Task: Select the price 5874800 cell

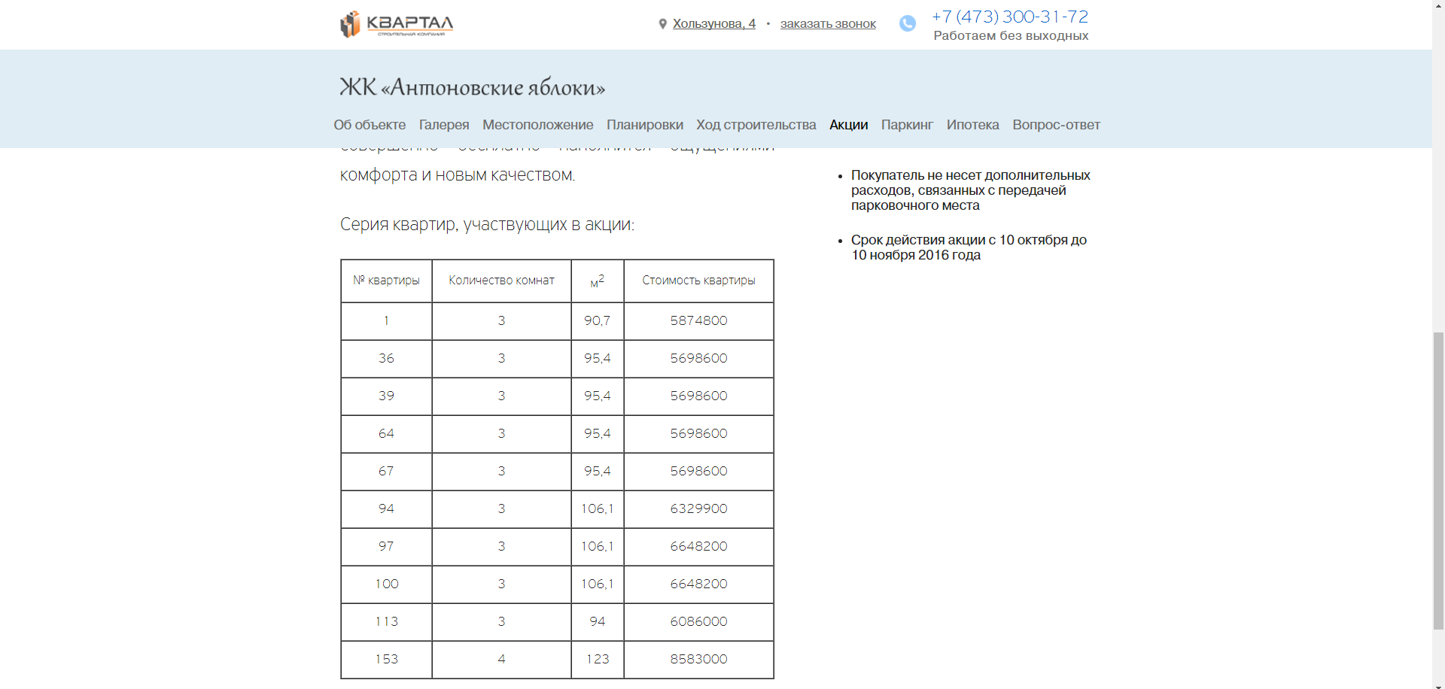Action: point(698,321)
